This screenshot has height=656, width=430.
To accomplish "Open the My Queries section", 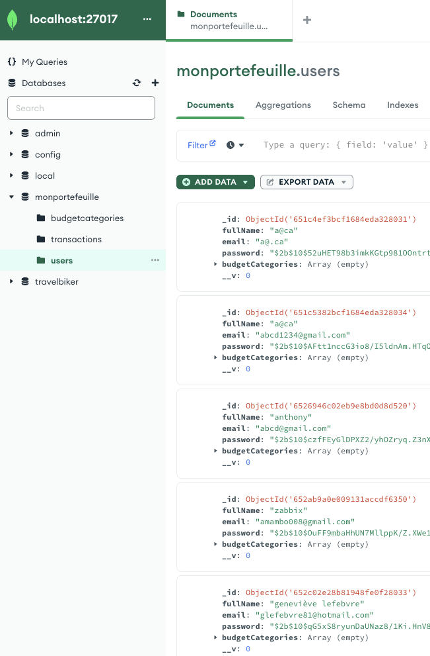I will click(44, 62).
